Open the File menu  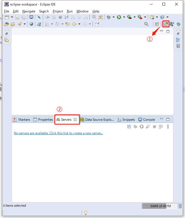click(7, 11)
